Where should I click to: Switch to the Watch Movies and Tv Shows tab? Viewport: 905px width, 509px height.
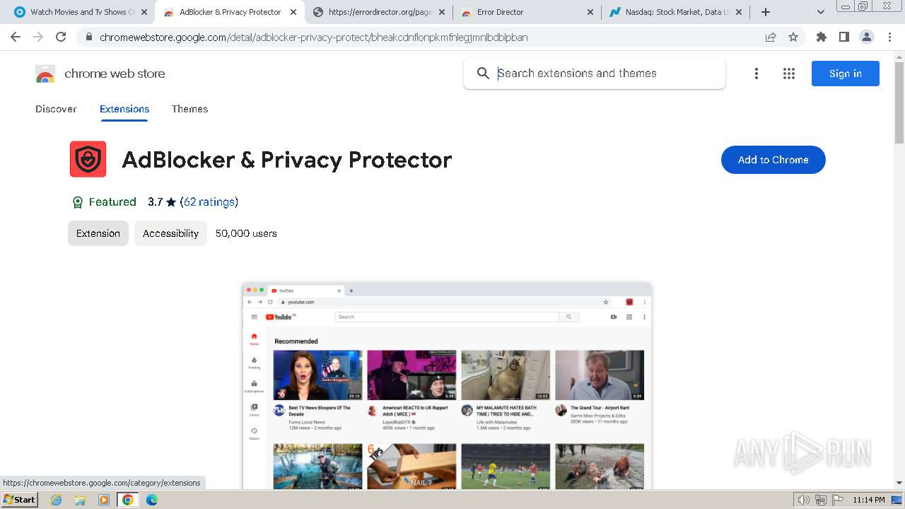(x=81, y=12)
